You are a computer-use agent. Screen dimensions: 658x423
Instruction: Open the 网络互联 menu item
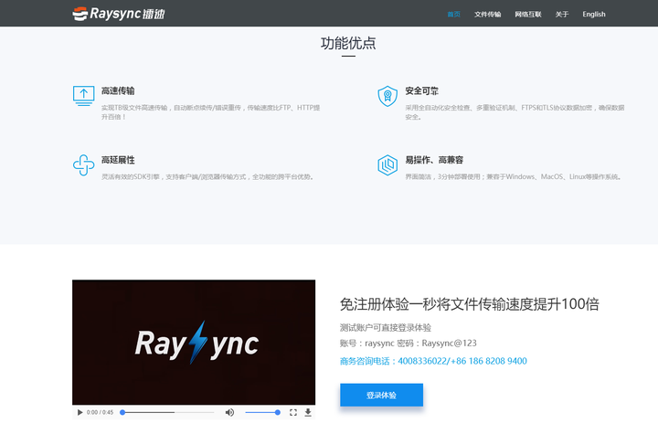[x=528, y=15]
